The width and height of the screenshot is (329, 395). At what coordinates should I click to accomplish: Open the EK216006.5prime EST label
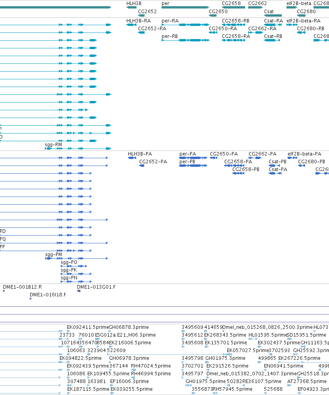(130, 343)
